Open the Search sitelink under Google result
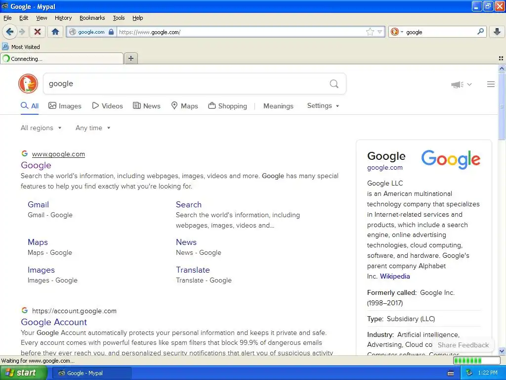Viewport: 506px width, 380px height. (x=188, y=204)
